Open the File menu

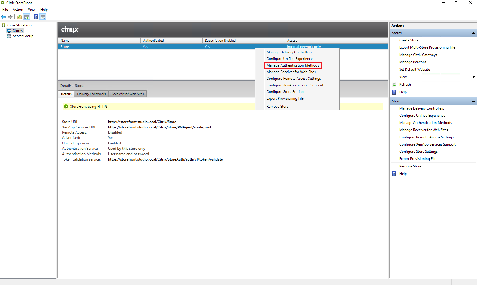pyautogui.click(x=5, y=10)
